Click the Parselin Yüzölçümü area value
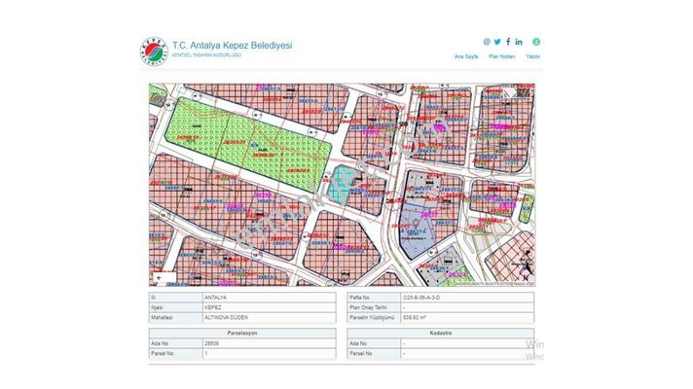 (x=414, y=317)
